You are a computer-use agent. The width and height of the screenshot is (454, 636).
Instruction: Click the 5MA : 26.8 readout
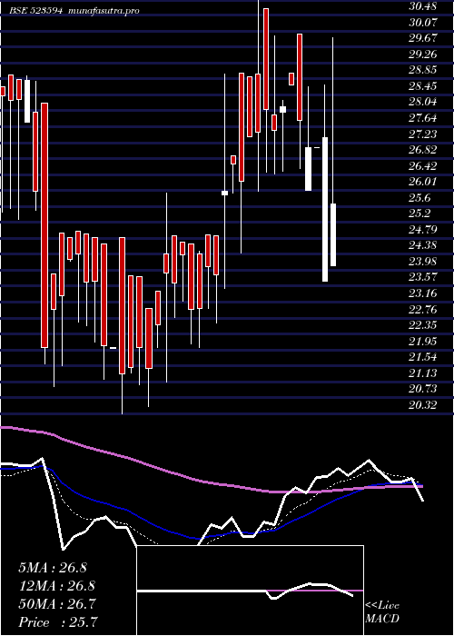click(53, 568)
